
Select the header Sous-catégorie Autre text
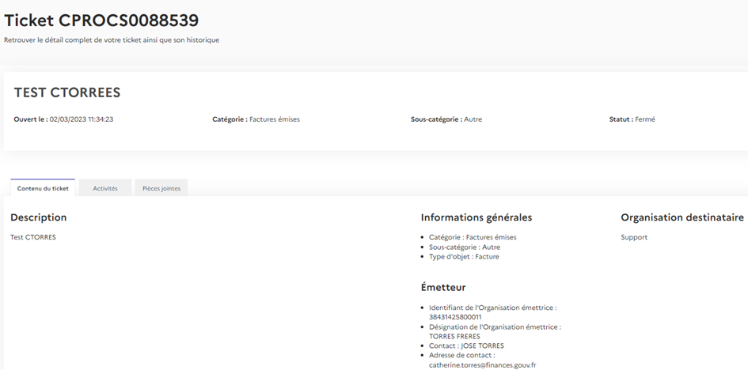446,119
